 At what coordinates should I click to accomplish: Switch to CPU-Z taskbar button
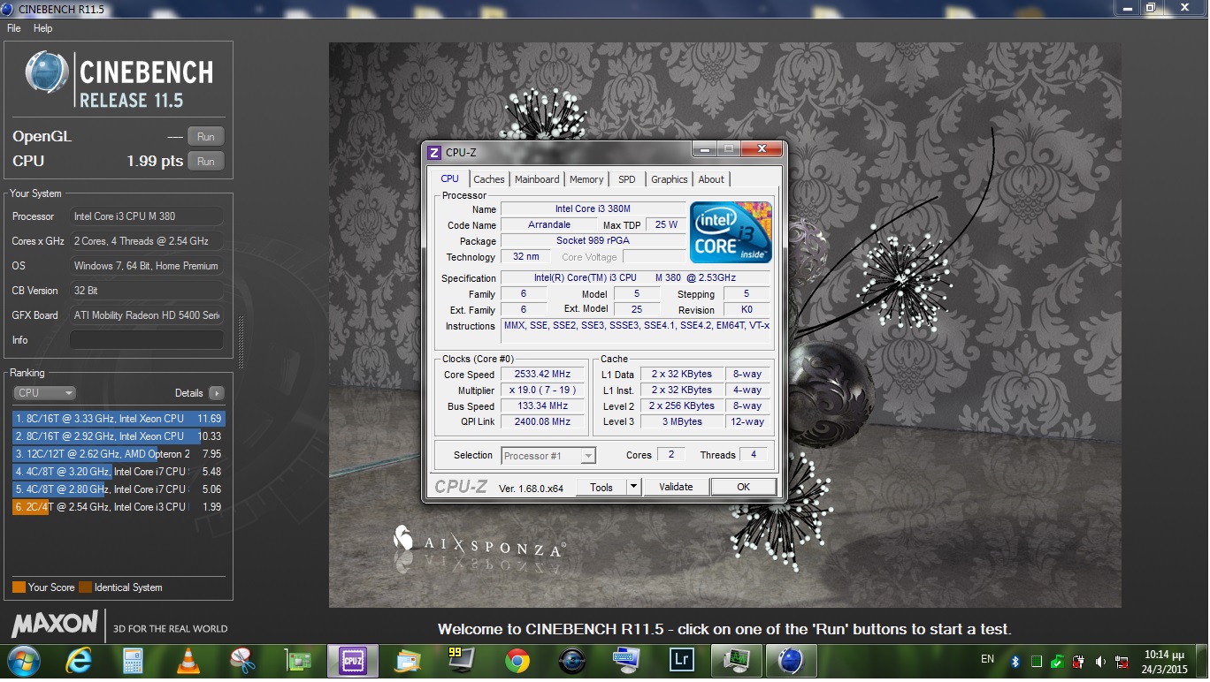[x=353, y=661]
